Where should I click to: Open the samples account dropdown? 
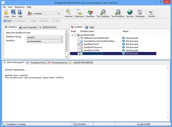pyautogui.click(x=47, y=13)
